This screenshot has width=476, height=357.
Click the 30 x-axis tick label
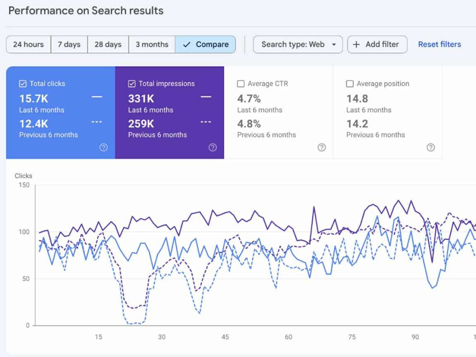coord(162,337)
